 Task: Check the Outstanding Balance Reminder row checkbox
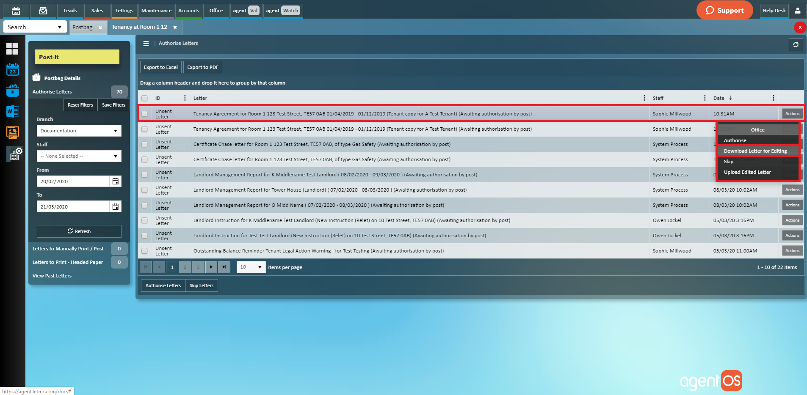[145, 251]
